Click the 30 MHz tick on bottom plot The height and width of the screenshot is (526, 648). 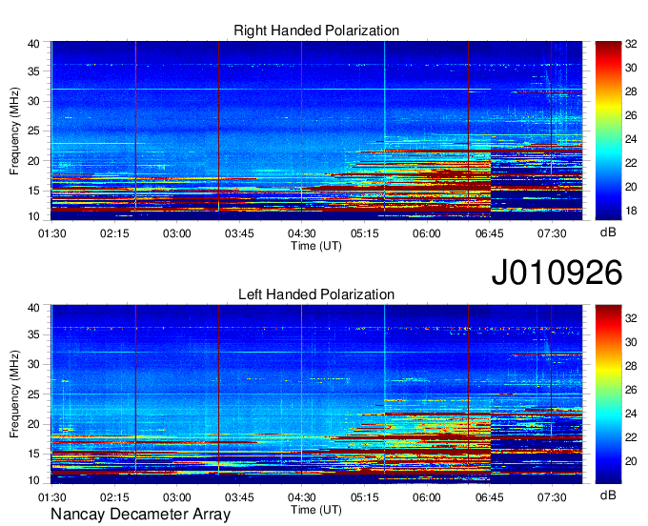coord(34,364)
